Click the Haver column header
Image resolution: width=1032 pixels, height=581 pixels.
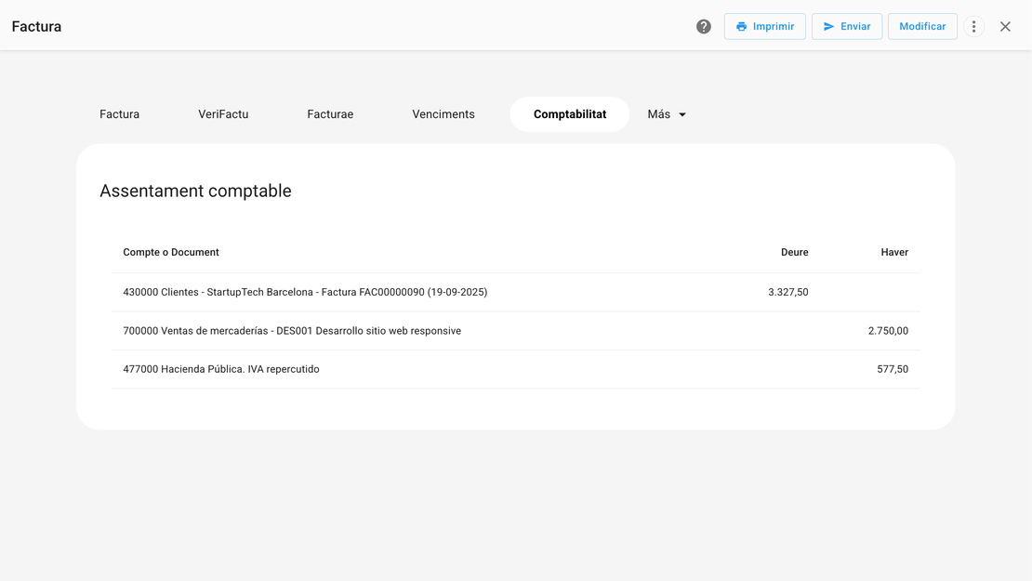[894, 253]
